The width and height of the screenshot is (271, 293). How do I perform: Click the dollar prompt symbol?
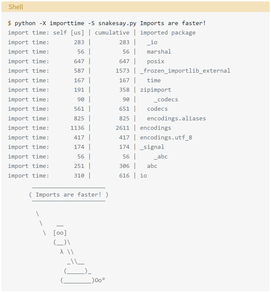click(x=10, y=23)
